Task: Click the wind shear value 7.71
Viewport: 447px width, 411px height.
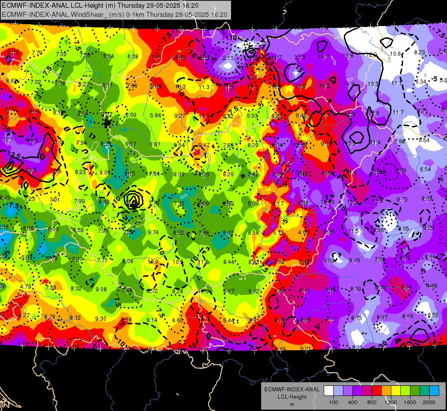Action: coord(102,260)
